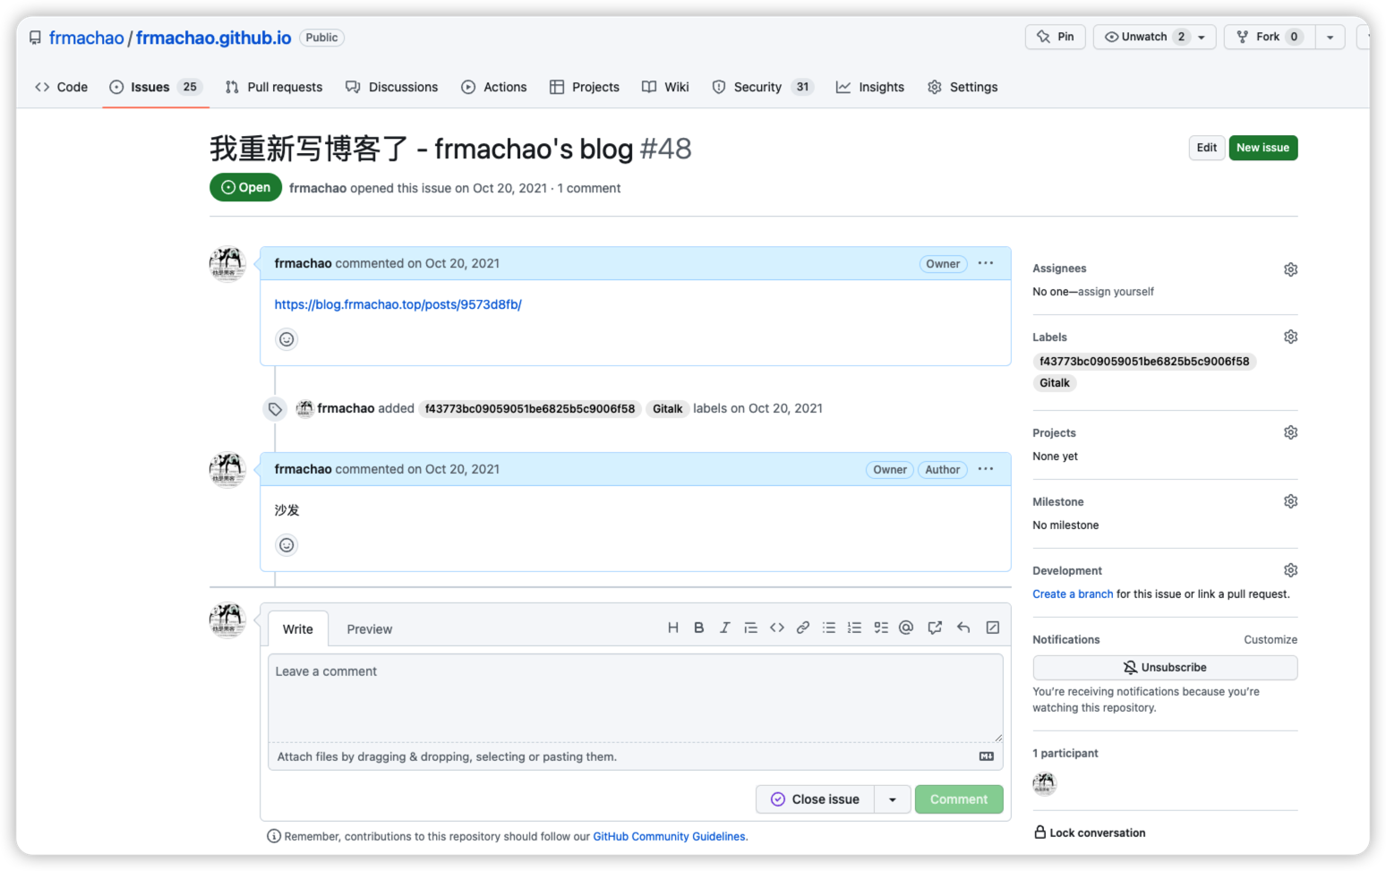Screen dimensions: 1386x871
Task: Click the Gitalk label in the timeline event
Action: [667, 409]
